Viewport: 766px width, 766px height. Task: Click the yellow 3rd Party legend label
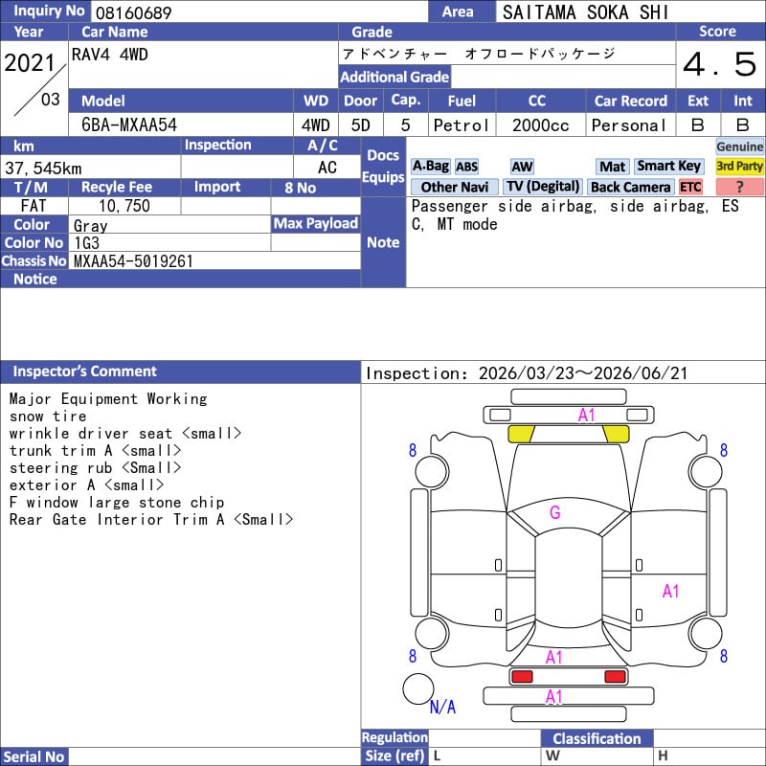coord(739,167)
